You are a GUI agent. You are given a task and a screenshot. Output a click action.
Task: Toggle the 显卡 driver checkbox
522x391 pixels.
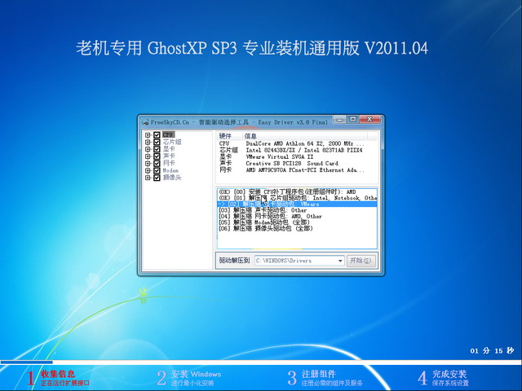tap(157, 149)
